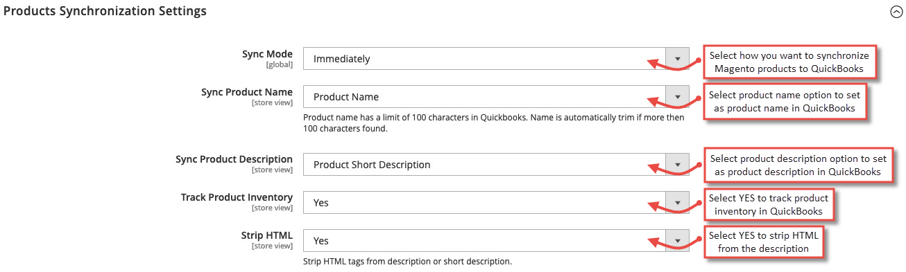Open the Sync Mode dropdown arrow

coord(678,59)
